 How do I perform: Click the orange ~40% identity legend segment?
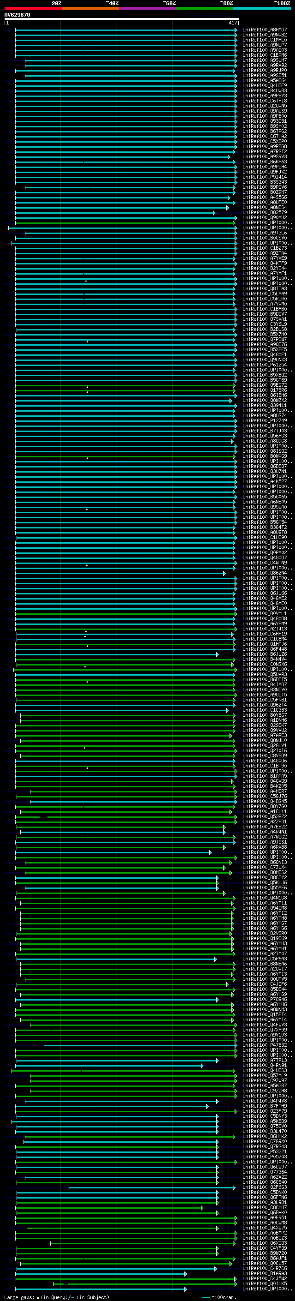click(90, 8)
